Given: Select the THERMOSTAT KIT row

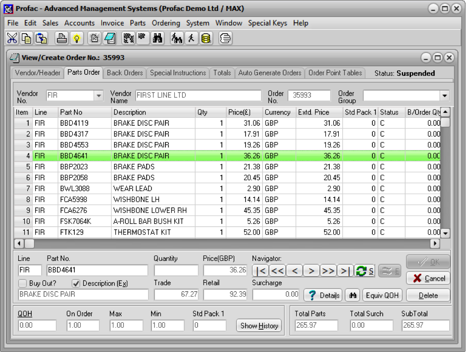Looking at the screenshot, I should coord(227,232).
